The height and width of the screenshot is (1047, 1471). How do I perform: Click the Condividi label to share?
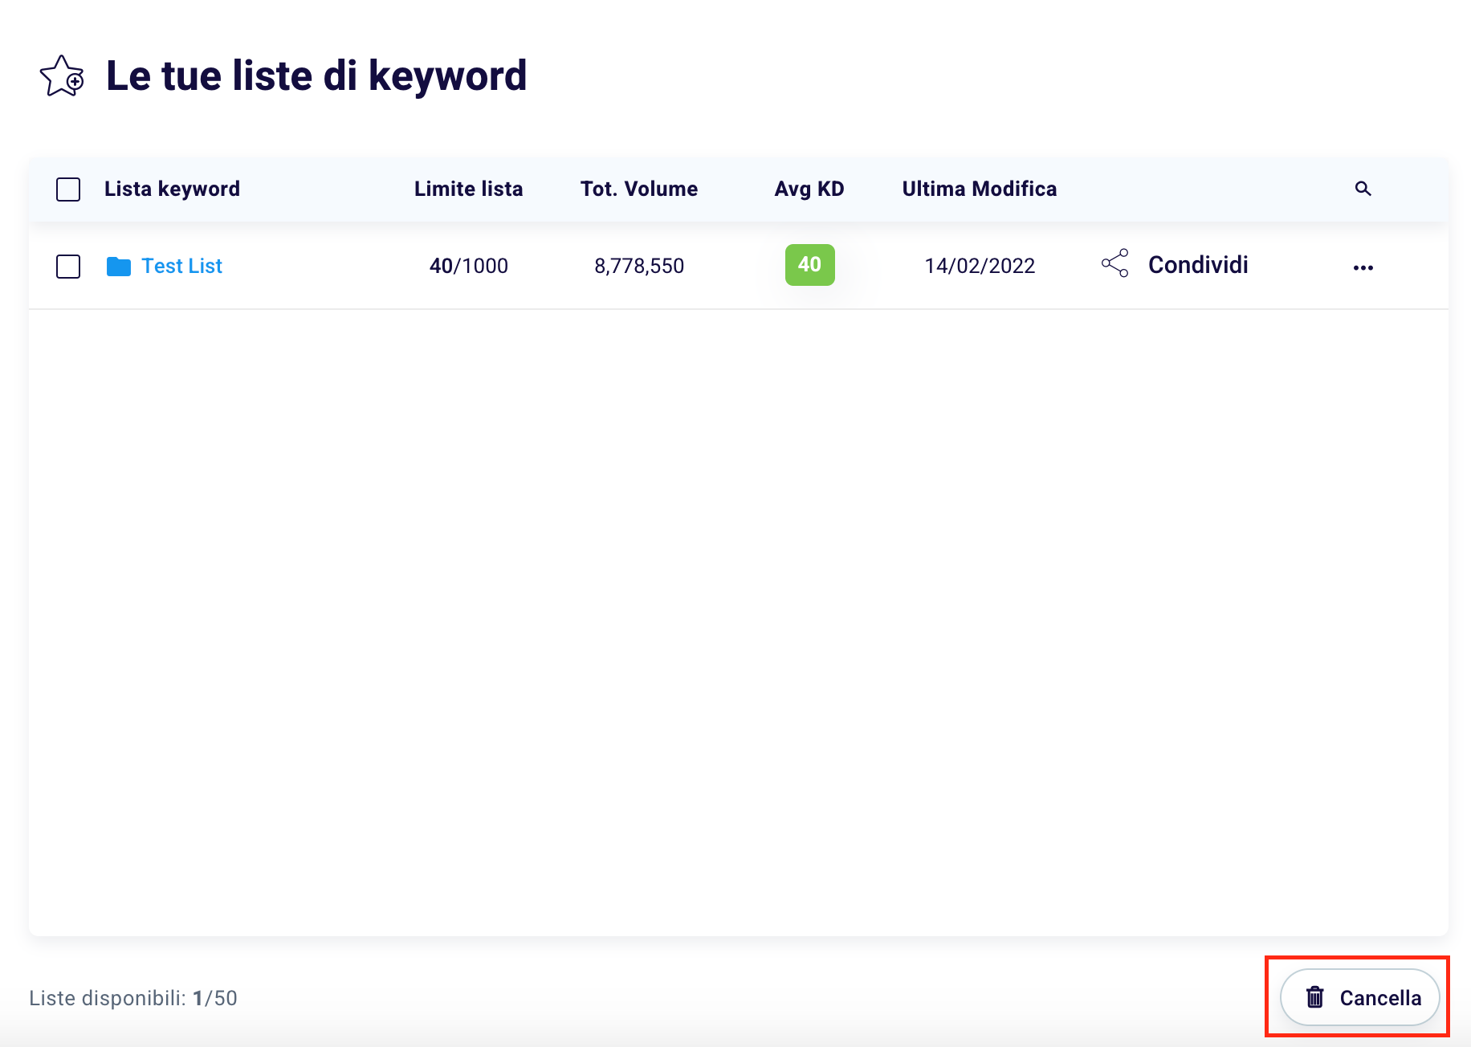(1197, 265)
